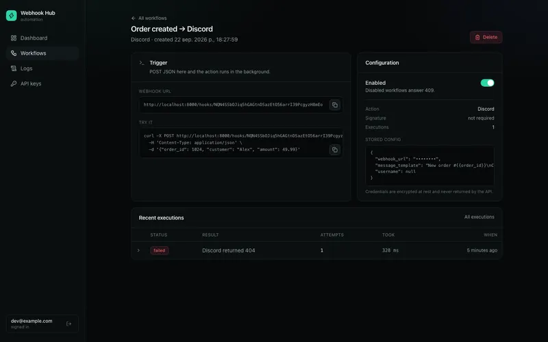Click the Recent executions heading
The width and height of the screenshot is (548, 342).
tap(161, 218)
